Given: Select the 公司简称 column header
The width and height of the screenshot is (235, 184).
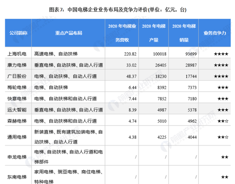Looking at the screenshot, I should pos(18,33).
